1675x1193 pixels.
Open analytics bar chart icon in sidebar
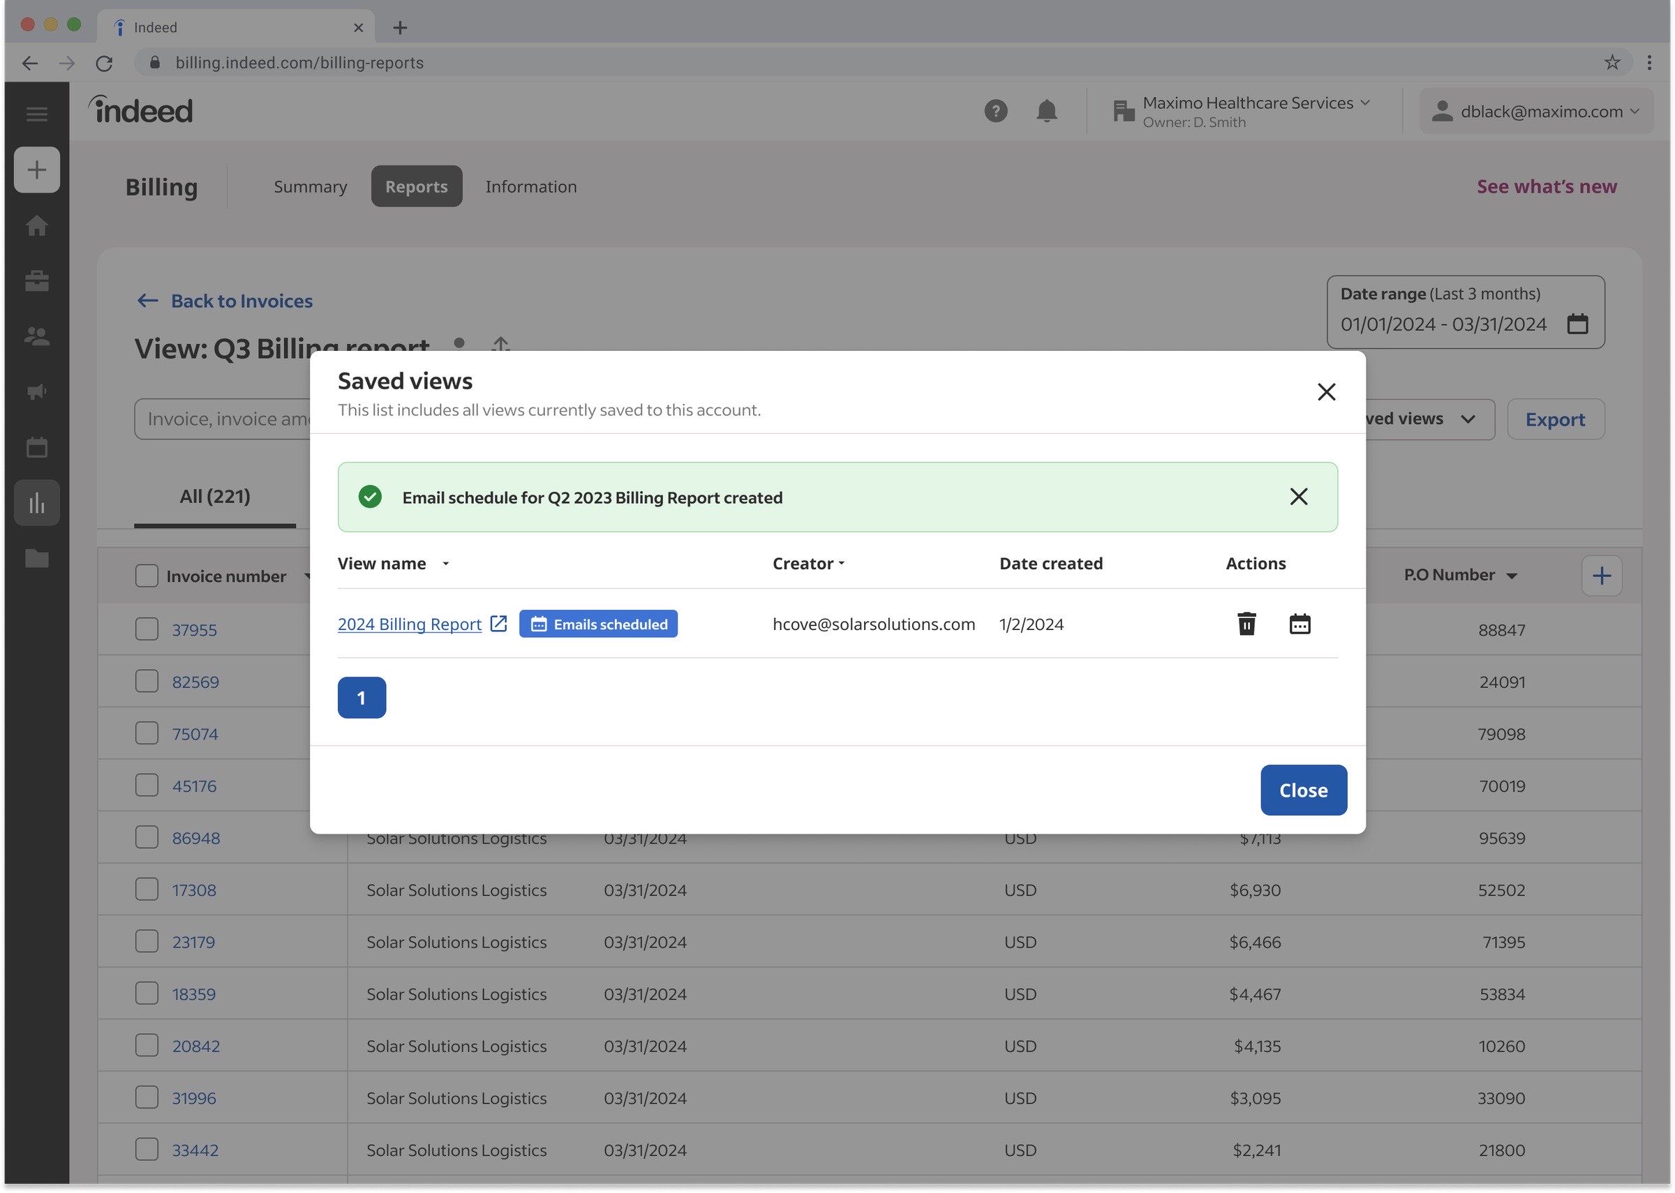(x=37, y=503)
